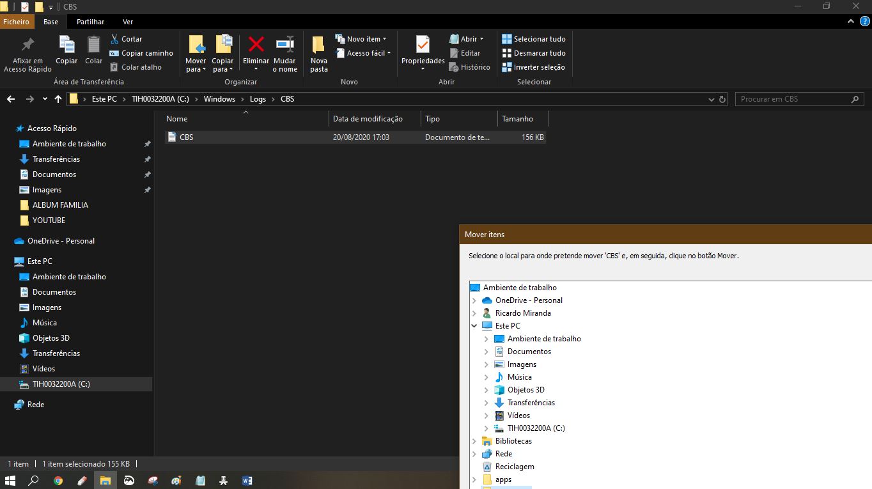Go up one folder level

point(58,99)
